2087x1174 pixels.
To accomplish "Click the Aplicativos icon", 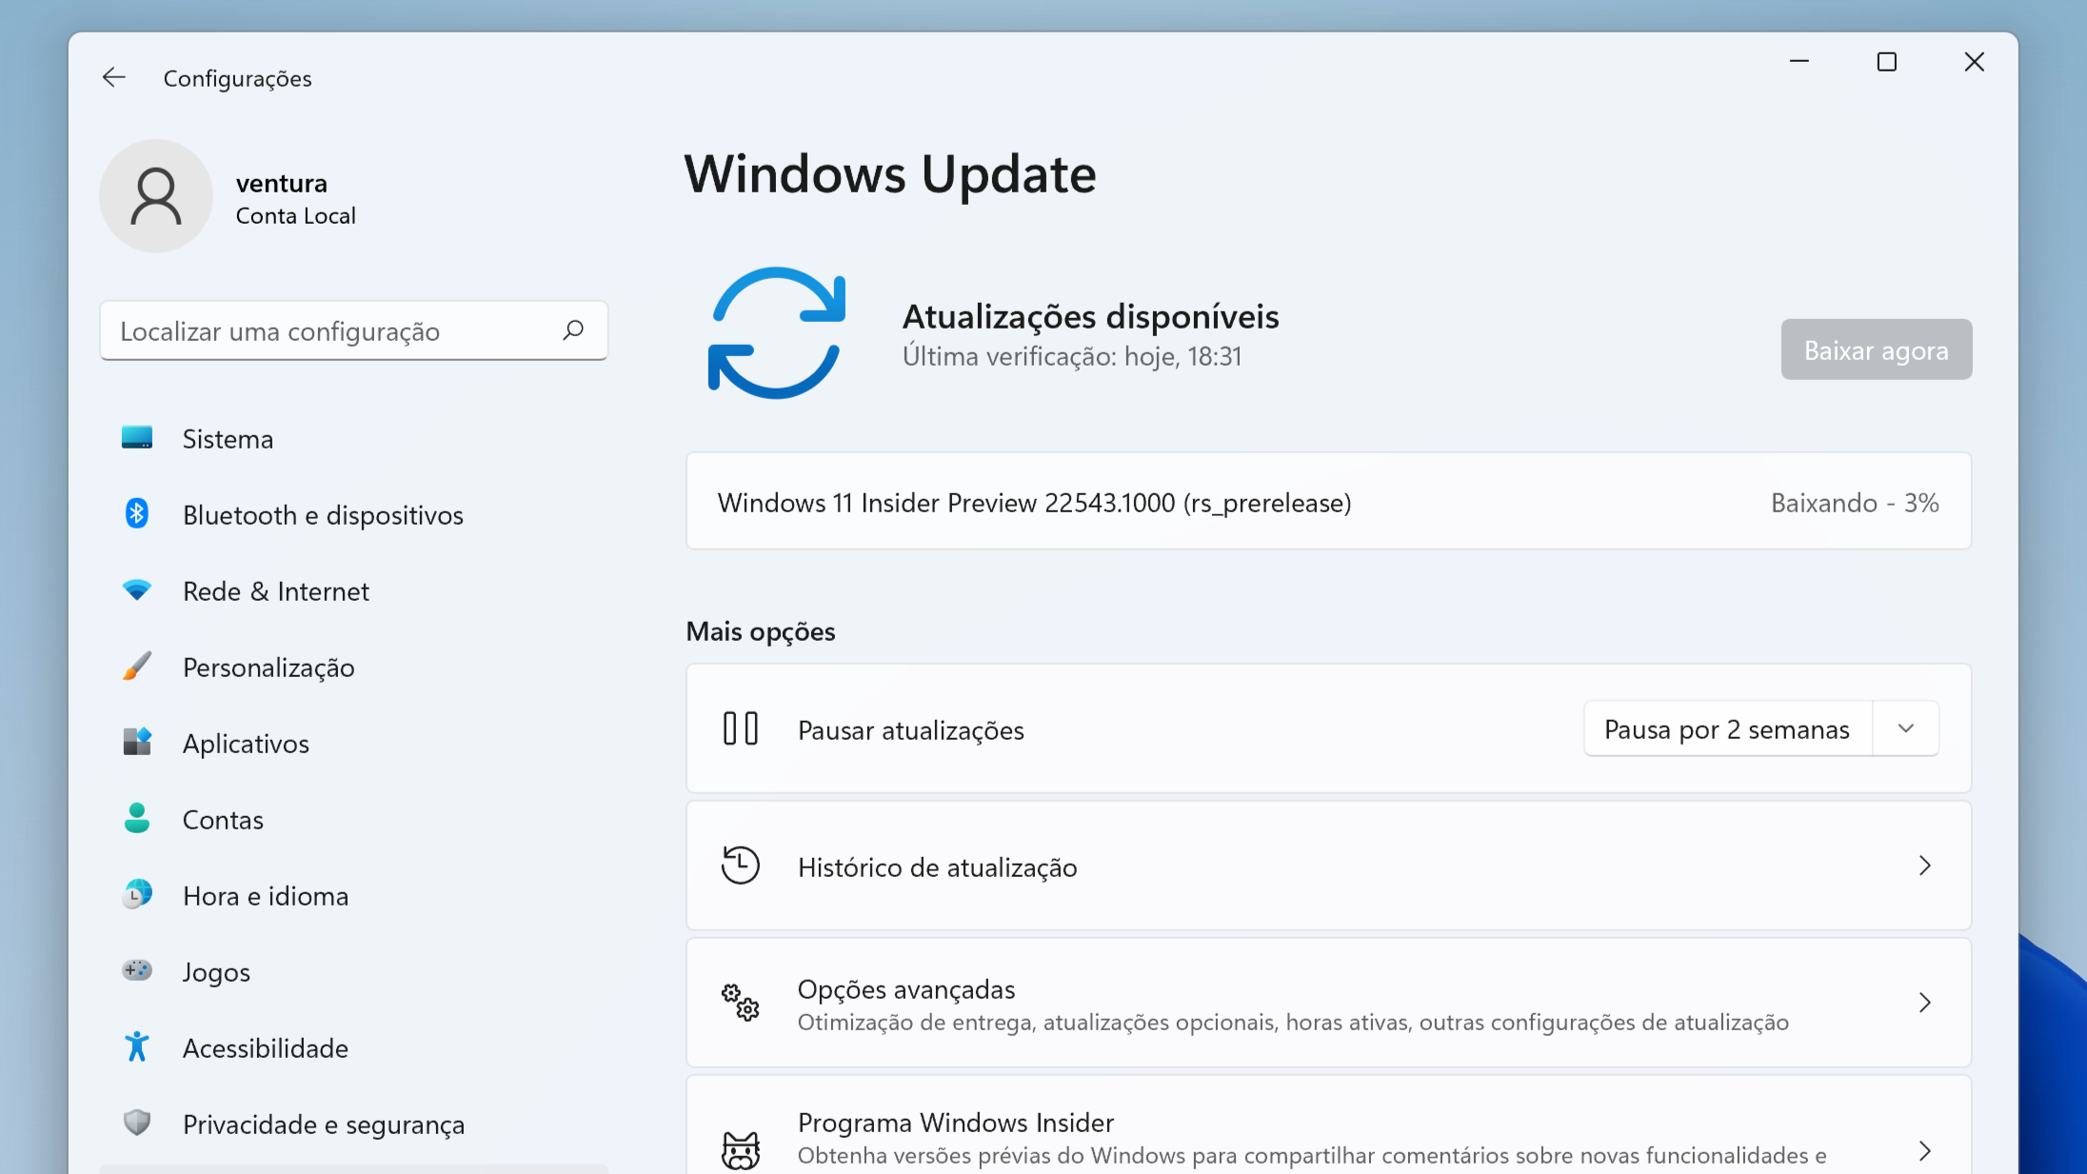I will click(137, 743).
